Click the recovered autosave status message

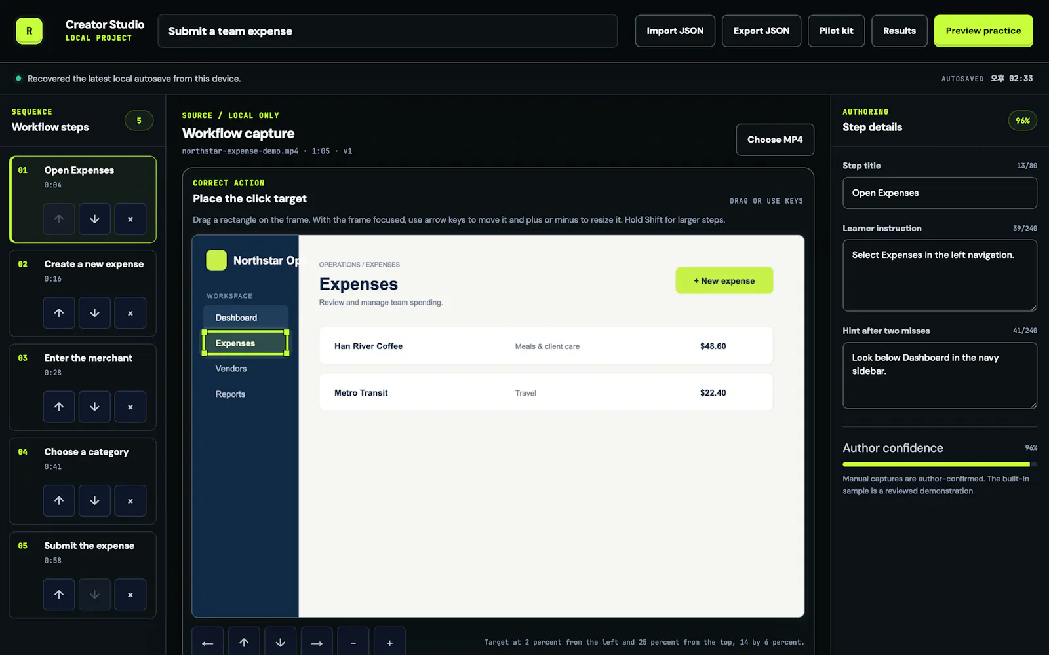coord(134,79)
